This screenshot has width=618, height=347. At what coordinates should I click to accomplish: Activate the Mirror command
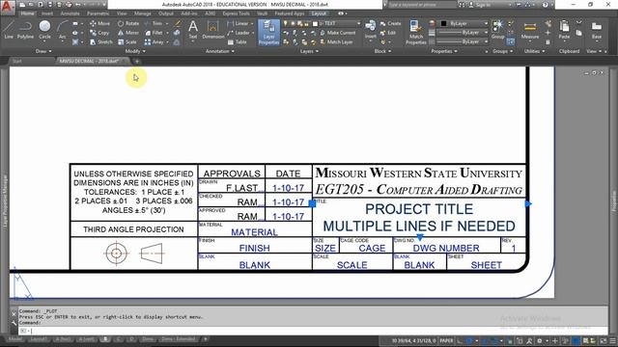coord(128,33)
